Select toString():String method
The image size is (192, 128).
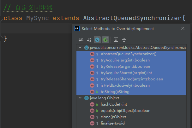click(x=131, y=92)
